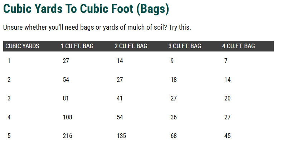
Task: Choose the 3 CU.FT. BAG column header
Action: pyautogui.click(x=185, y=46)
